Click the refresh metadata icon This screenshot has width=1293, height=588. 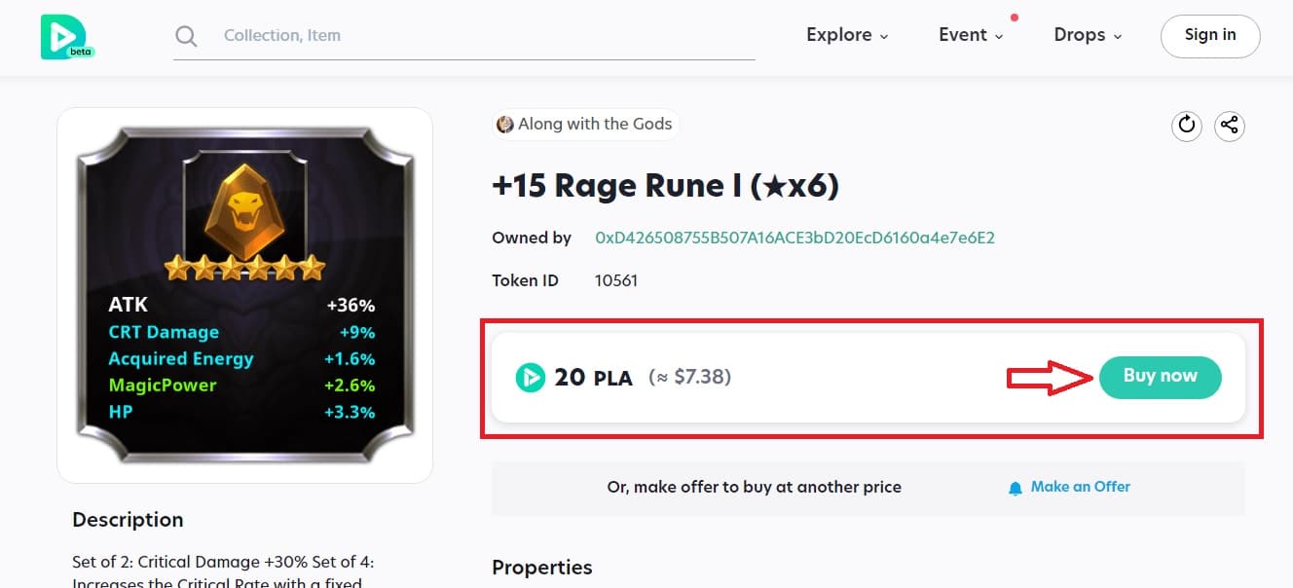click(1186, 125)
